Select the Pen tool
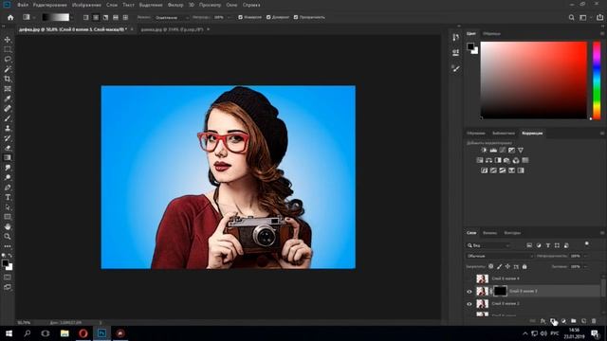The height and width of the screenshot is (341, 607). click(x=8, y=188)
